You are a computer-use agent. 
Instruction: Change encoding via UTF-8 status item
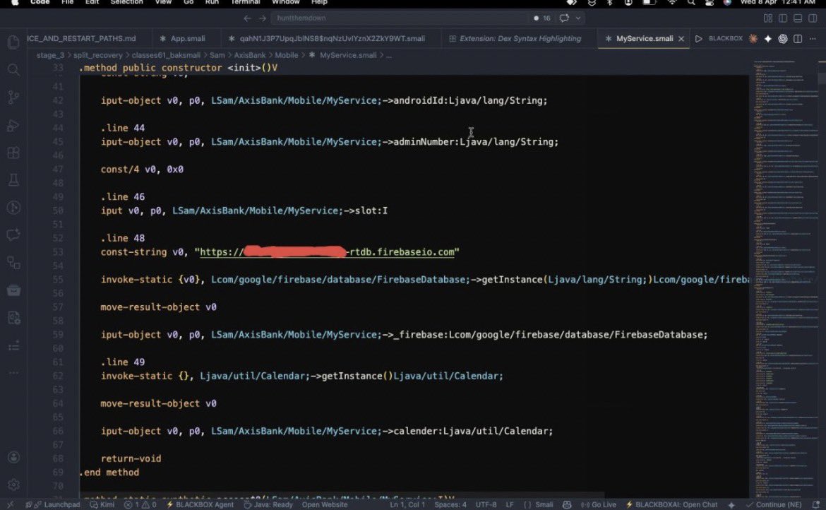click(486, 504)
